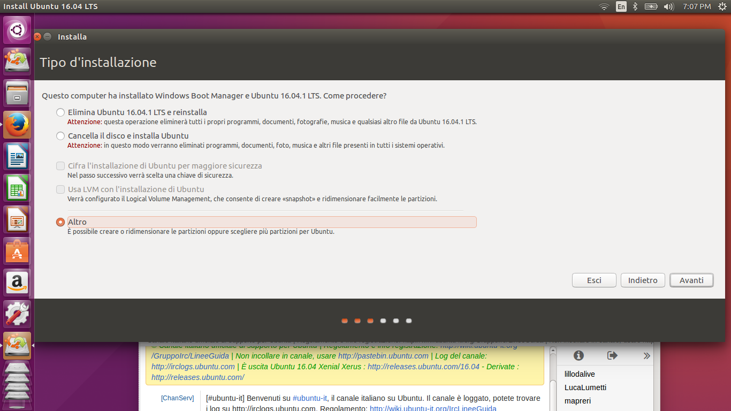
Task: Select the Altro installation option
Action: (60, 222)
